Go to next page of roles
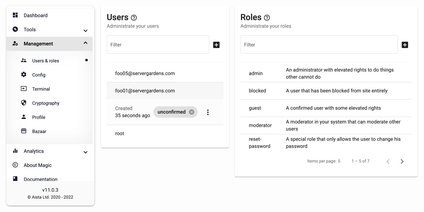This screenshot has width=424, height=212. [x=402, y=161]
